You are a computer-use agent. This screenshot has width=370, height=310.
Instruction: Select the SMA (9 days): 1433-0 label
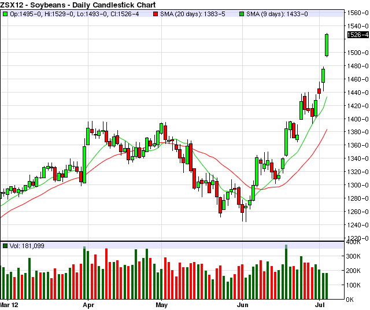tap(277, 14)
